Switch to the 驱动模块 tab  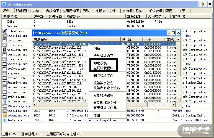(22, 11)
